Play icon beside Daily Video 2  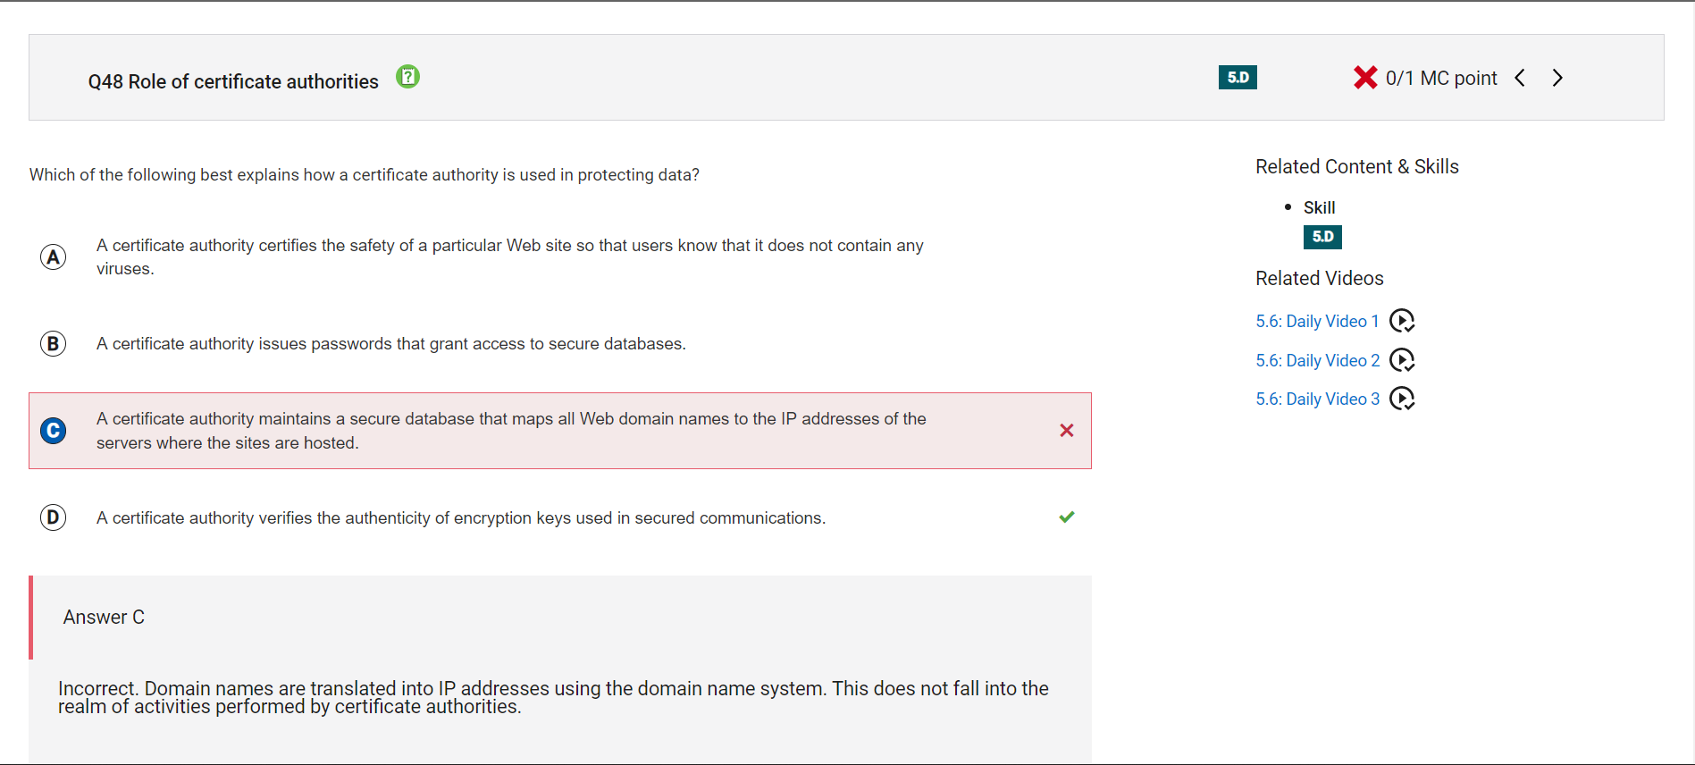1402,360
